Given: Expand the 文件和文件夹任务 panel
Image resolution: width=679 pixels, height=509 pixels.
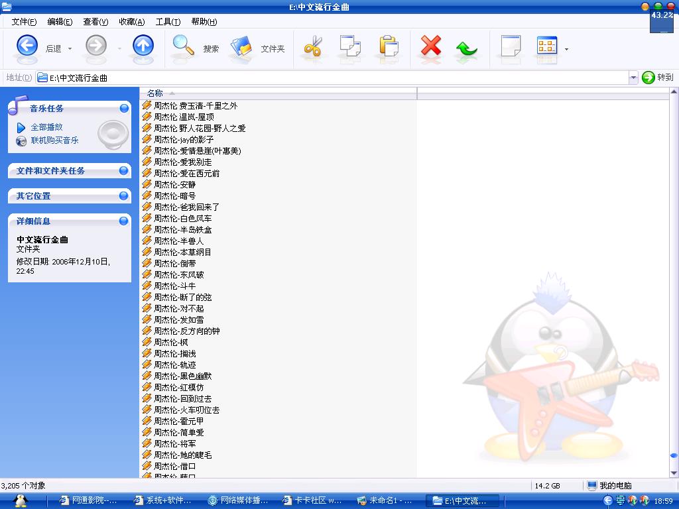Looking at the screenshot, I should 123,171.
